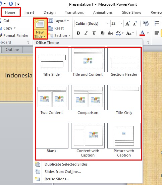Select Reuse Slides menu item
The image size is (162, 185).
tap(88, 179)
